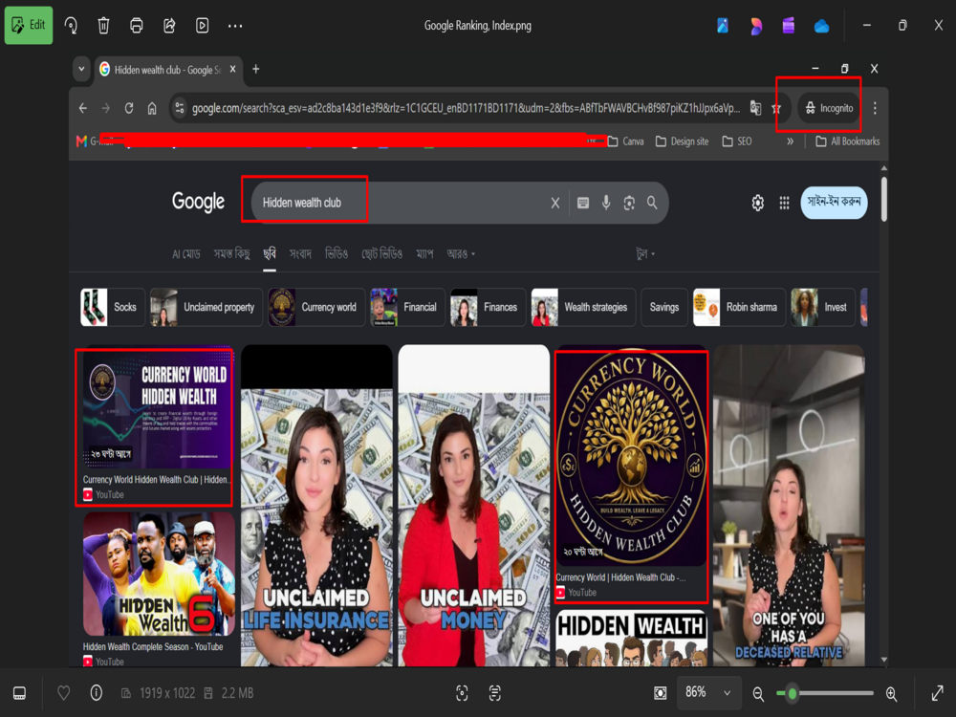Translate page using translate icon
Screen dimensions: 956x717
pos(755,109)
